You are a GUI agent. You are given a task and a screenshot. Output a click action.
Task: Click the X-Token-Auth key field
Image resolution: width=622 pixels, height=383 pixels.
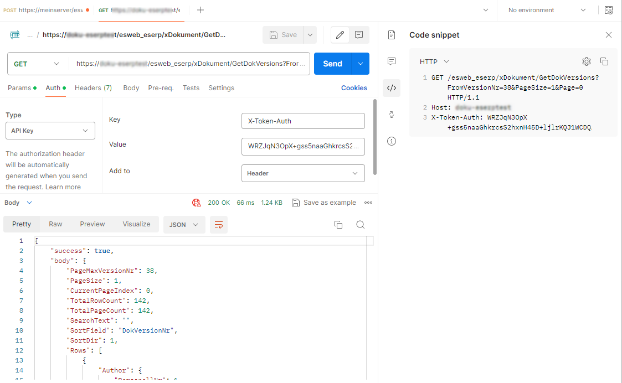coord(303,121)
